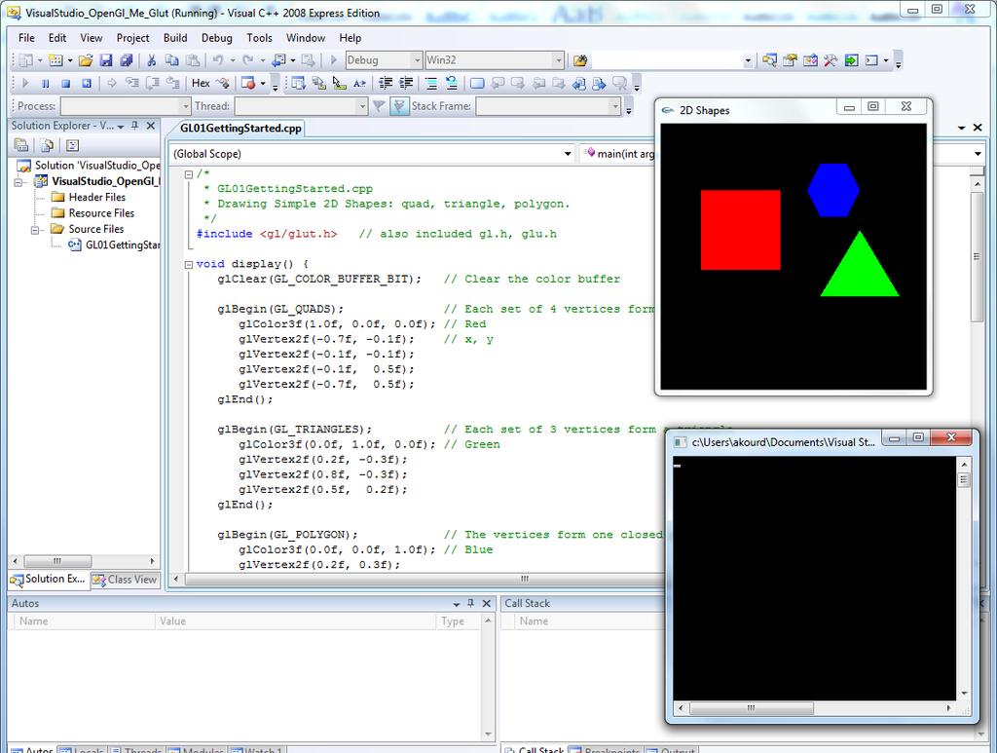Viewport: 997px width, 753px height.
Task: Click the Stop Debugging square icon
Action: pos(65,83)
